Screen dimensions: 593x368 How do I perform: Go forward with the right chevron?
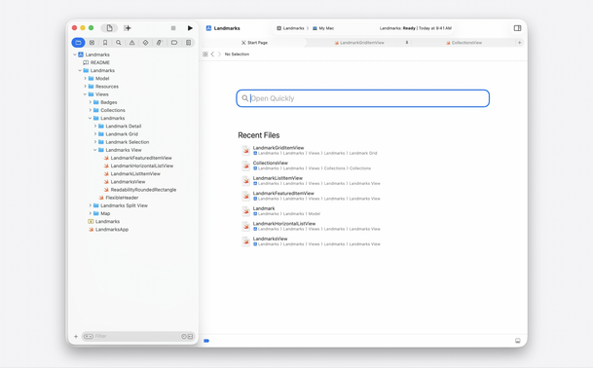(219, 55)
